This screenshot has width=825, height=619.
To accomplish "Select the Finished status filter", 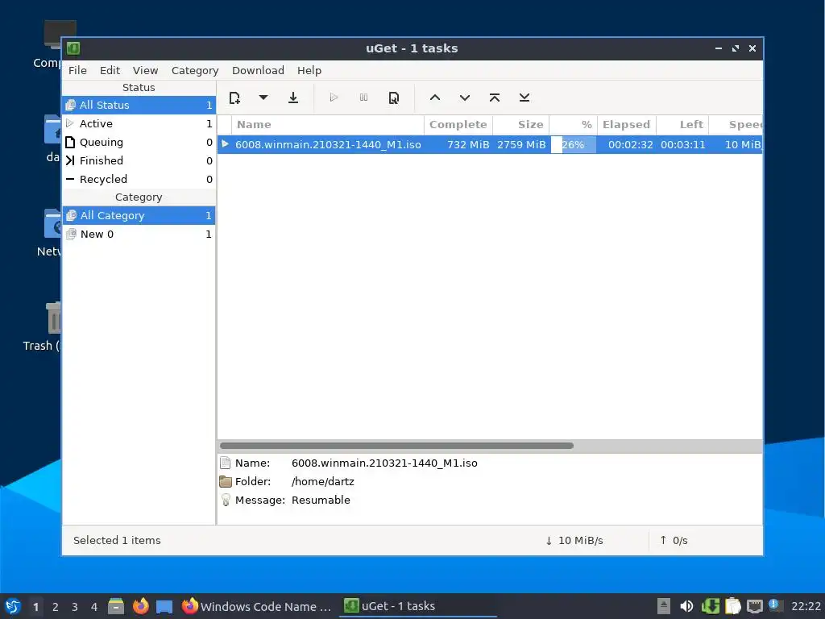I will [x=139, y=160].
